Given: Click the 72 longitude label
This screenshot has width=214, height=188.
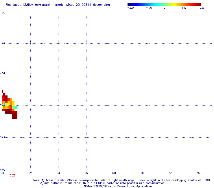Looking at the screenshot, I should (170, 173).
